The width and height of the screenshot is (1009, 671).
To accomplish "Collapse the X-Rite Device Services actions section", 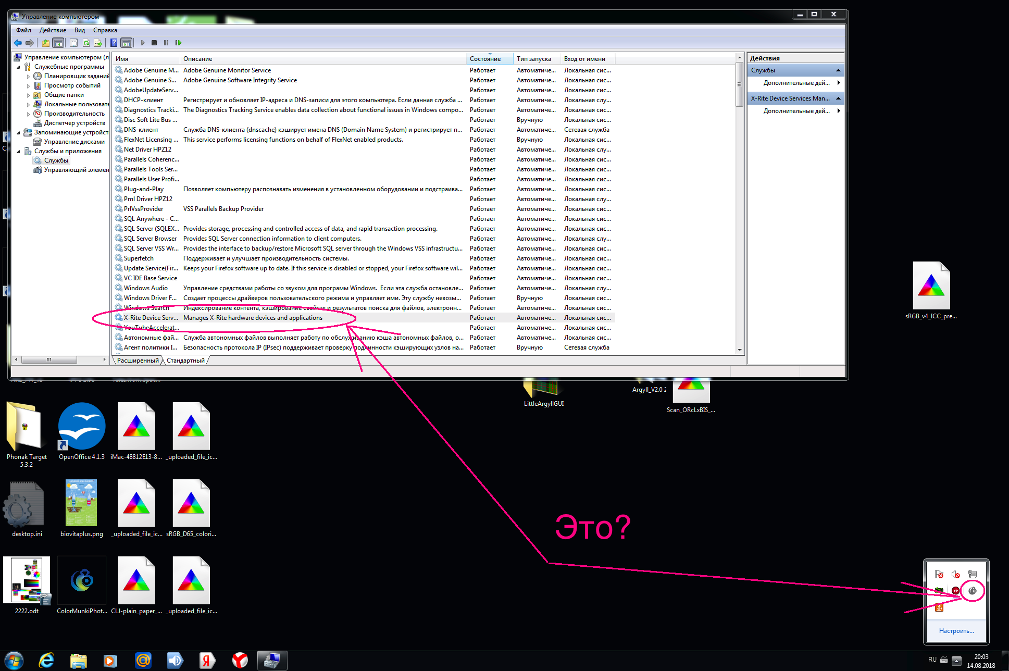I will click(838, 98).
